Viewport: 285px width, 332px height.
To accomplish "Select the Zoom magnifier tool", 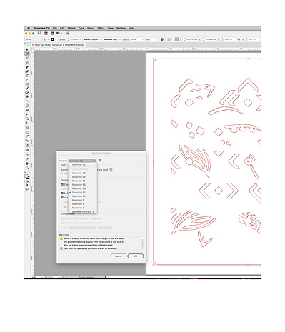I will (27, 168).
